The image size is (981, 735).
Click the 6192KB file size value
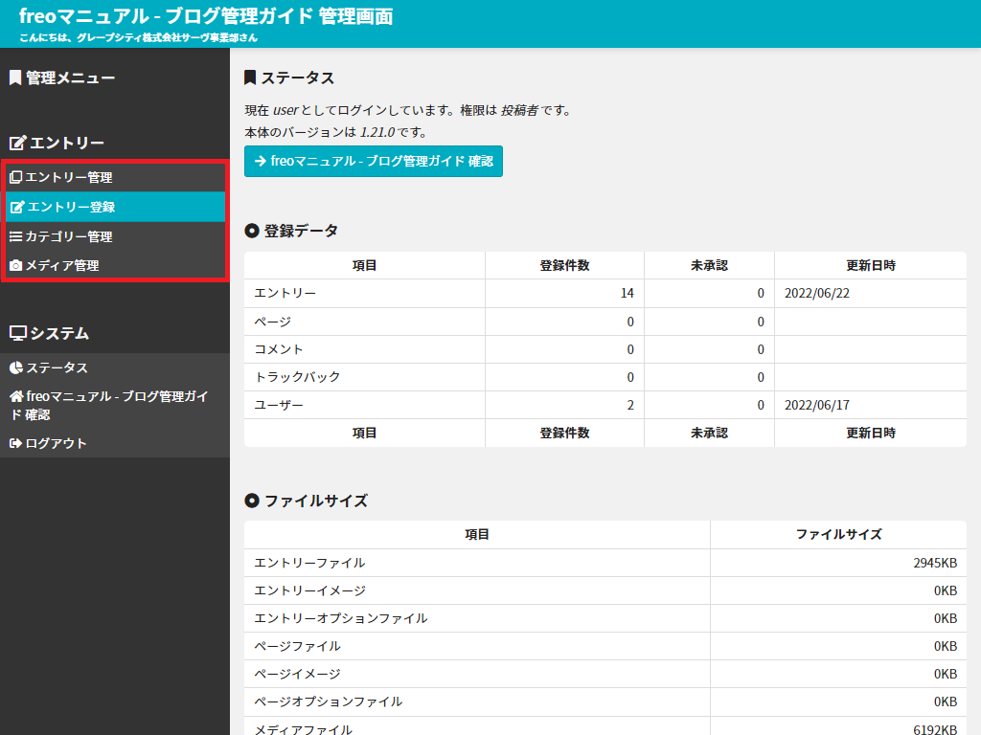click(935, 729)
